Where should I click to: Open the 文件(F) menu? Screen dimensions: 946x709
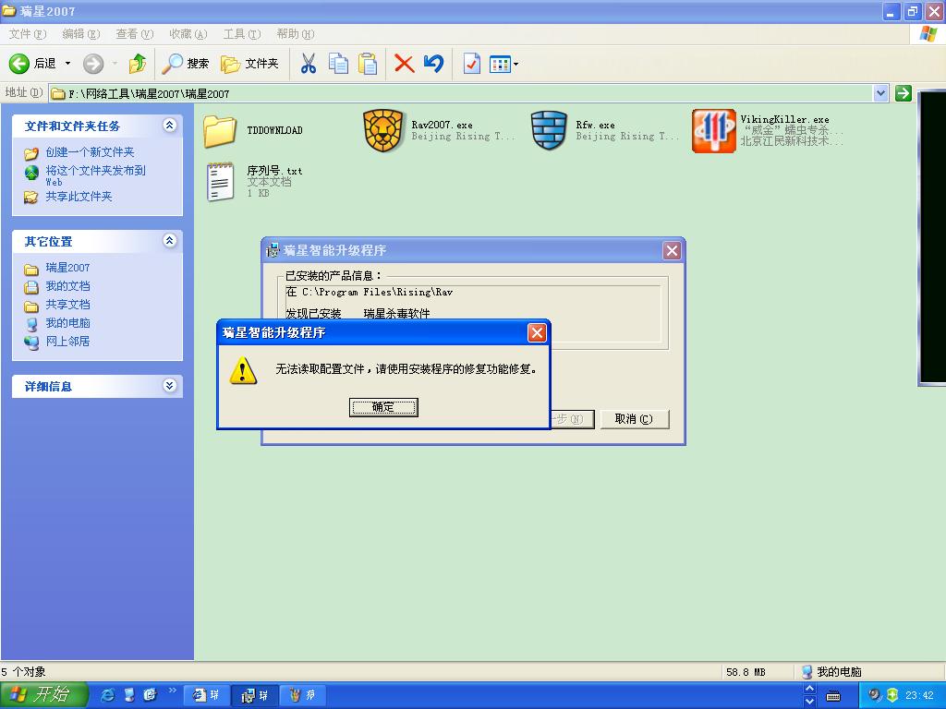(x=27, y=34)
